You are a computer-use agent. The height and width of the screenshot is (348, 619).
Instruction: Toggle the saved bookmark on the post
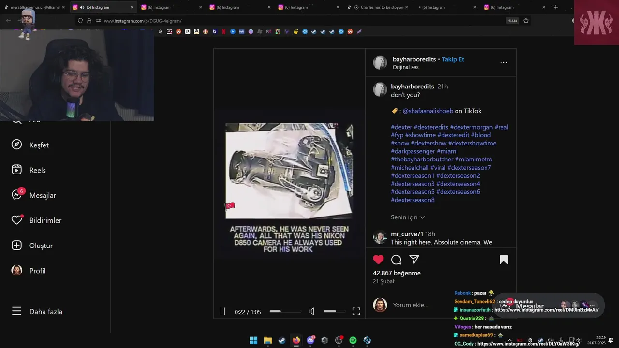pos(503,260)
